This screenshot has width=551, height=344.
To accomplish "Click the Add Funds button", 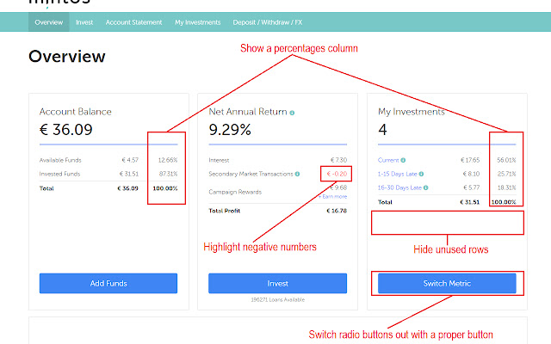I will click(x=108, y=283).
